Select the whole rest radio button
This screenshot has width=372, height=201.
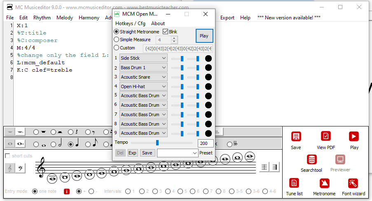[x=36, y=132]
